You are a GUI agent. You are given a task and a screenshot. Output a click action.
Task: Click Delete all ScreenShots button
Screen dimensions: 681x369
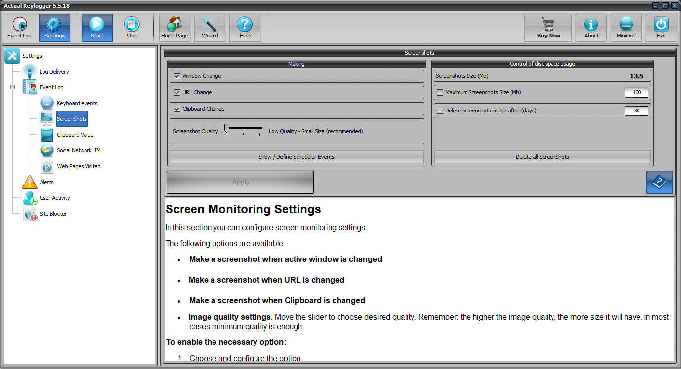click(543, 157)
